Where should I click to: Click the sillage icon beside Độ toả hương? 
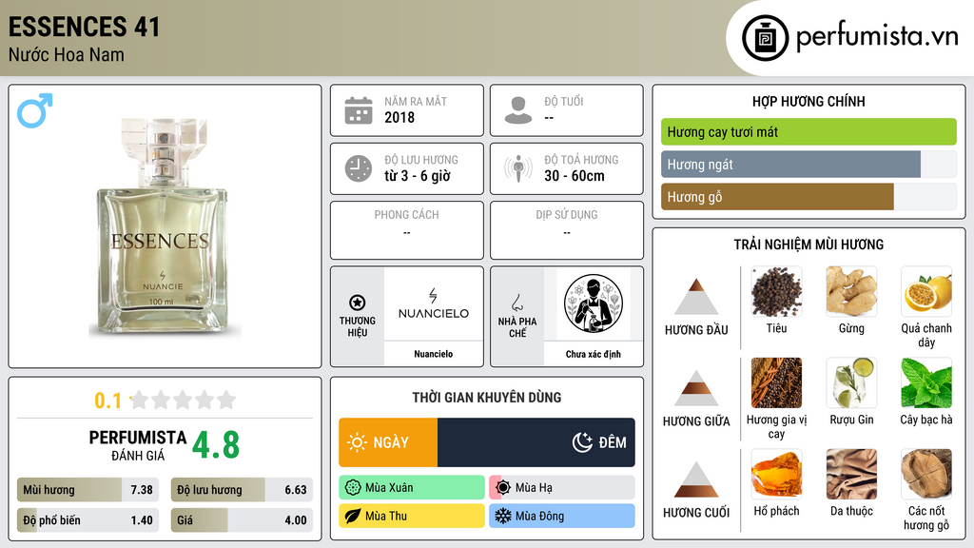[518, 168]
